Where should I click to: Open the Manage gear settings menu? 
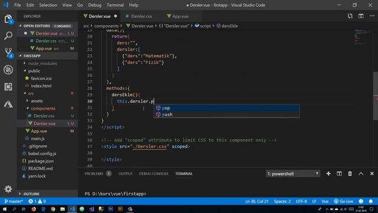[x=8, y=189]
